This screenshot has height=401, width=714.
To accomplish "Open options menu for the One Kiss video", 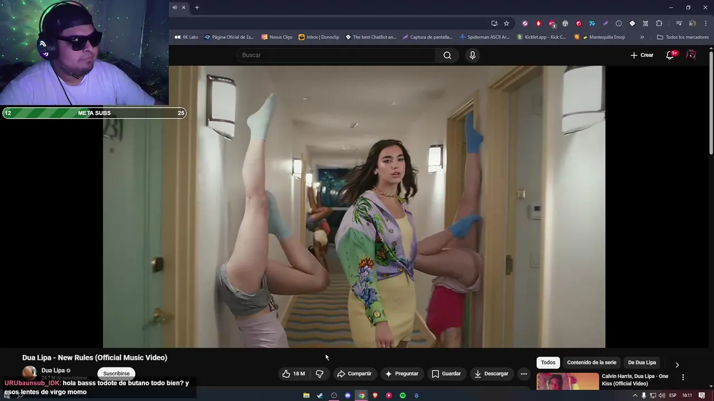I will [x=683, y=377].
